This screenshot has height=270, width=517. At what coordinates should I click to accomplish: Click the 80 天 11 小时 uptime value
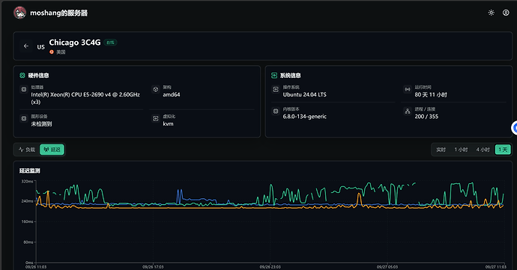[431, 94]
